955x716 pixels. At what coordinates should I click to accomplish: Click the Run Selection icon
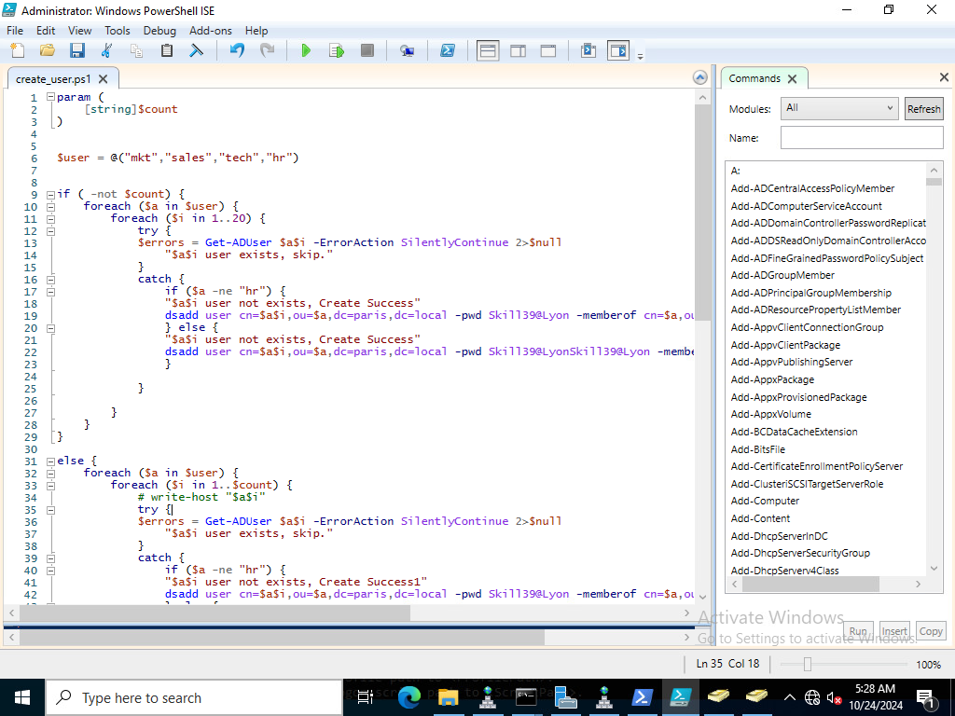[337, 50]
